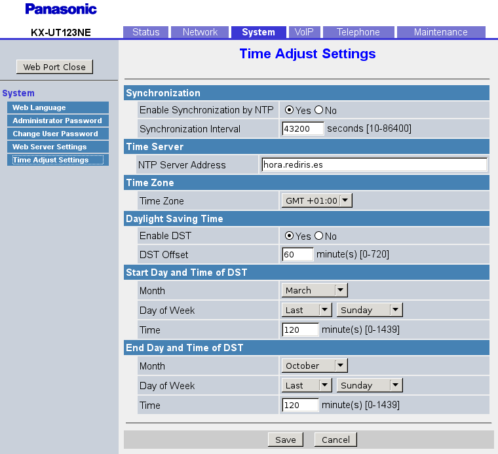Select Yes for Enable DST

289,236
